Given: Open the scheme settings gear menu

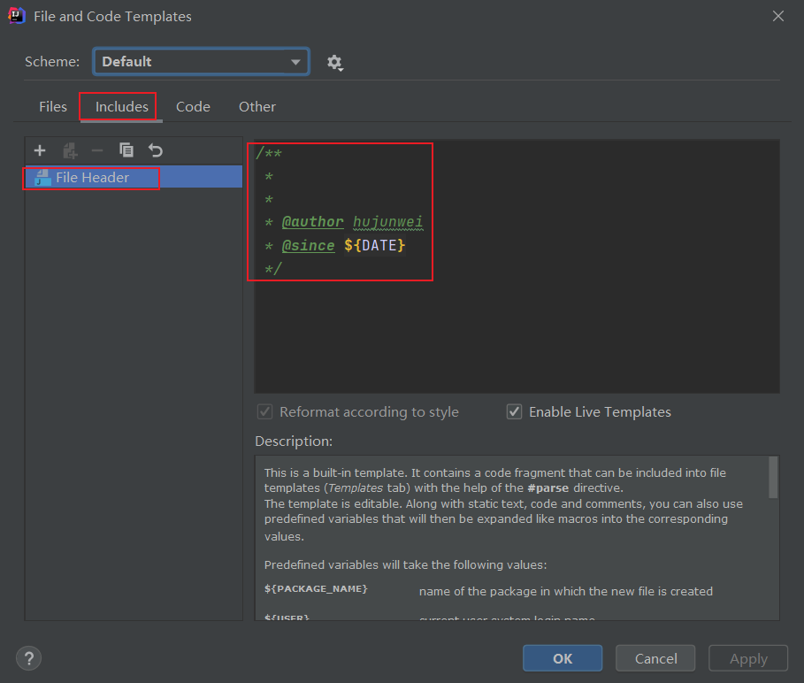Looking at the screenshot, I should click(x=335, y=63).
